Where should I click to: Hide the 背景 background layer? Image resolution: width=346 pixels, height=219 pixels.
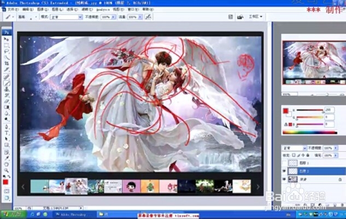click(x=284, y=179)
